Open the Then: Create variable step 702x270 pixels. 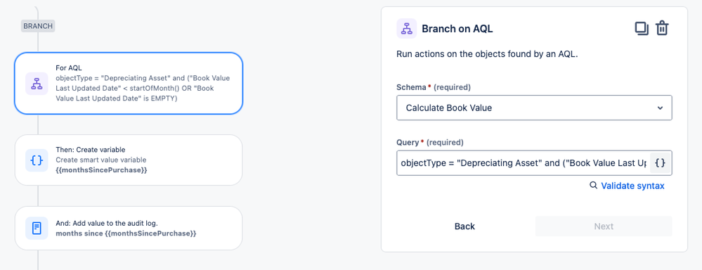pyautogui.click(x=129, y=160)
